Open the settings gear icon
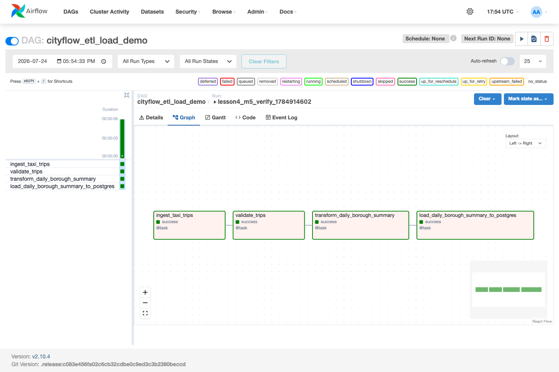 coord(470,12)
